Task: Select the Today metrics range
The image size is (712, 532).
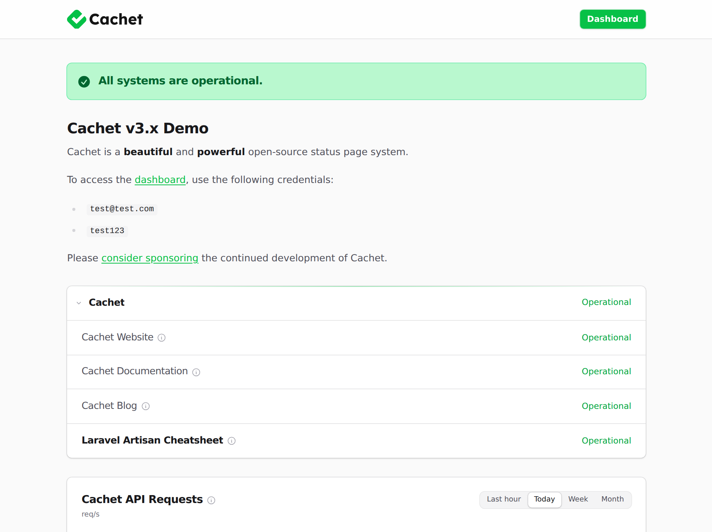Action: tap(544, 499)
